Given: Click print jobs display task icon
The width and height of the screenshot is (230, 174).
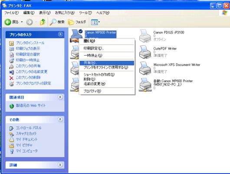Looking at the screenshot, I should 11,49.
